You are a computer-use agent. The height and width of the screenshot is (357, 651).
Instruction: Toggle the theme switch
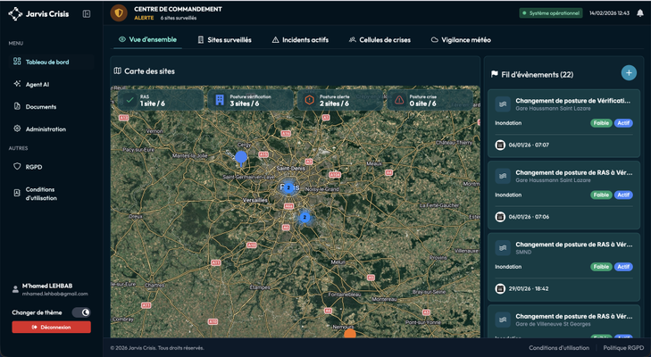point(81,312)
